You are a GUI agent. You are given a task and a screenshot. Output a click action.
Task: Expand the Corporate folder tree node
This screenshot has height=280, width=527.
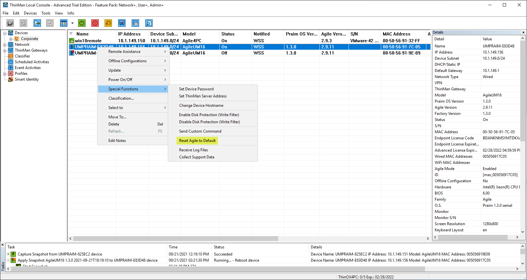pyautogui.click(x=11, y=39)
